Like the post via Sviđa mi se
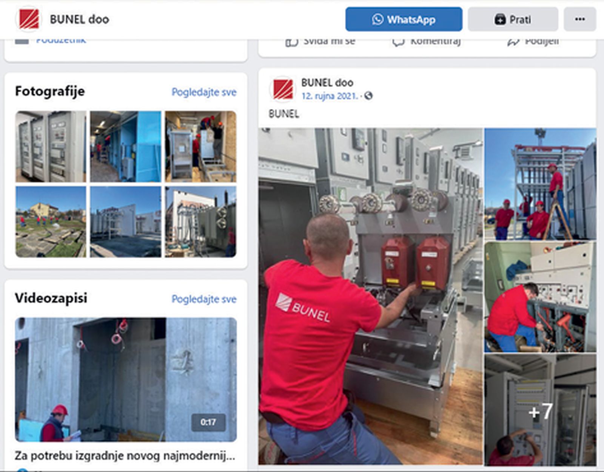604x472 pixels. tap(320, 42)
